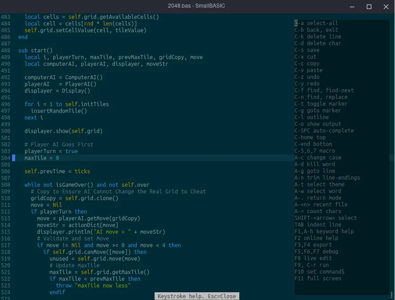Click the 'F9, C-r run' entry

311,265
